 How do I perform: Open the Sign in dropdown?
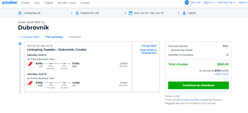[209, 2]
